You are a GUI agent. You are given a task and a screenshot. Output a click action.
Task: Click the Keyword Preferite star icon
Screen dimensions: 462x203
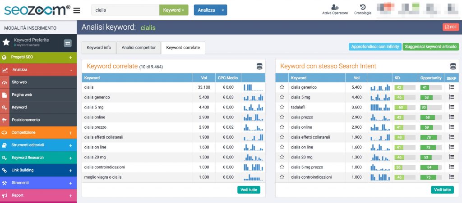(x=6, y=42)
